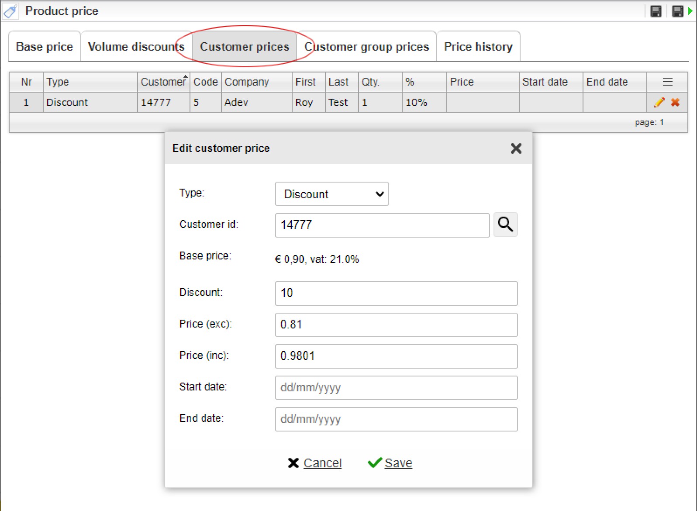Viewport: 697px width, 511px height.
Task: Select the Customer group prices tab
Action: (x=367, y=47)
